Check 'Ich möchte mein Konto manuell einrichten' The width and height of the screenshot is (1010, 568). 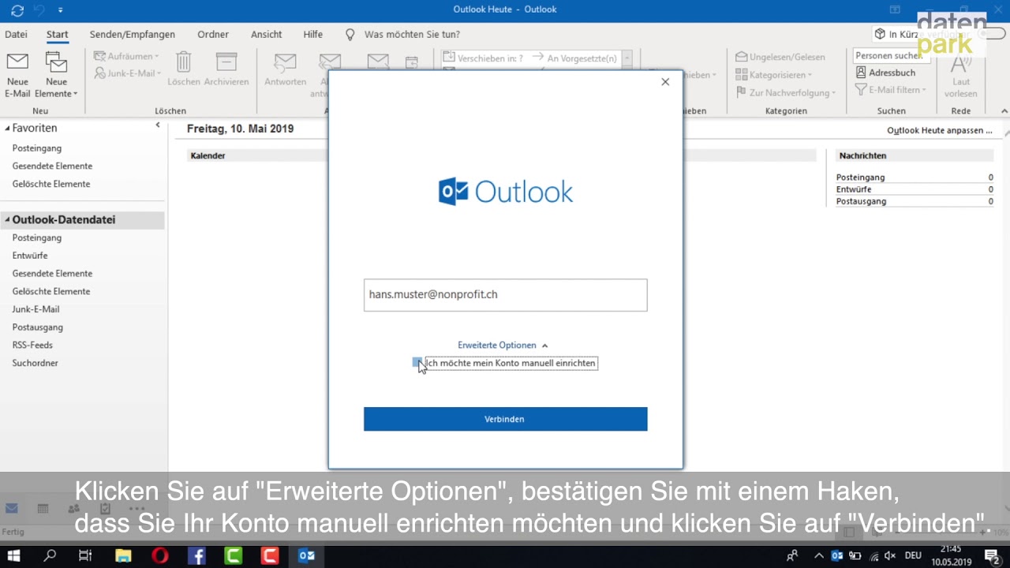(417, 363)
